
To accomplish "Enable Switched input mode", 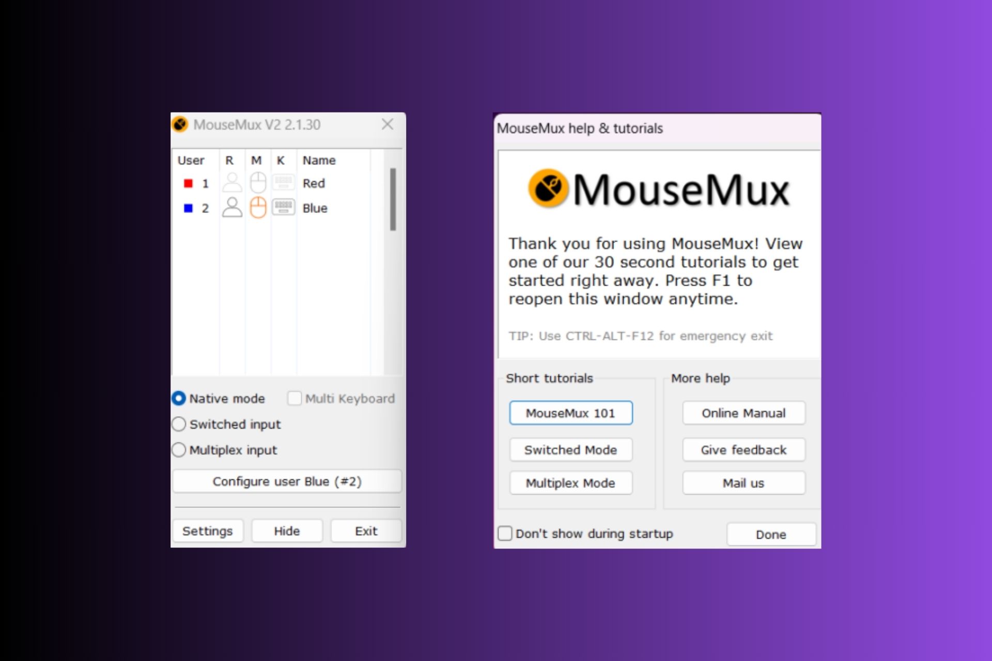I will pyautogui.click(x=178, y=424).
